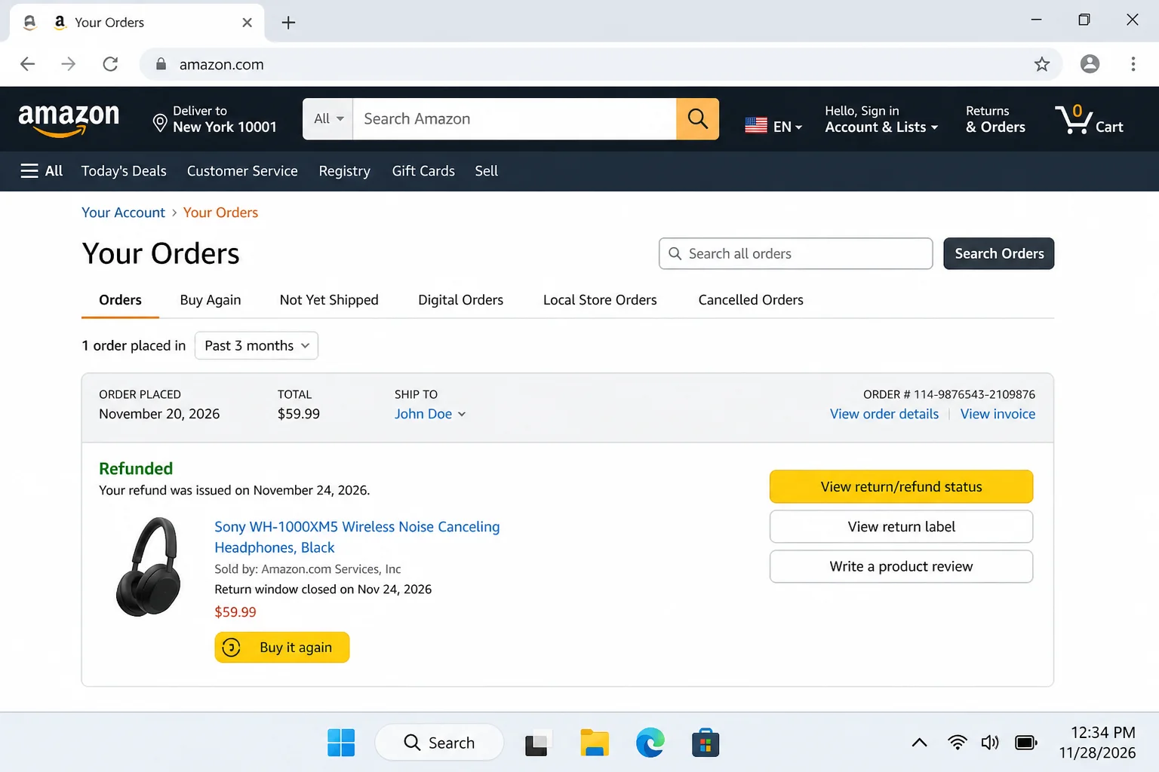This screenshot has height=772, width=1159.
Task: Click the browser forward arrow
Action: point(69,64)
